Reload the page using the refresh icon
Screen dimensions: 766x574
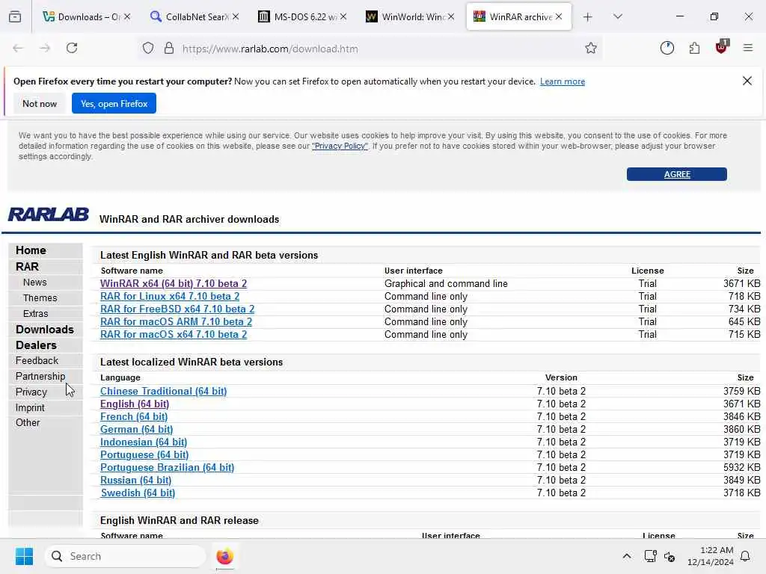72,48
